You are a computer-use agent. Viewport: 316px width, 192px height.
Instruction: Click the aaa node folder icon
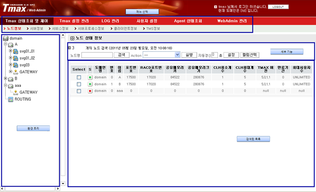(x=11, y=86)
